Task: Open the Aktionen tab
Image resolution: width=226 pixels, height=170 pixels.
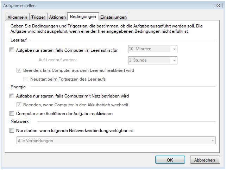Action: 57,17
